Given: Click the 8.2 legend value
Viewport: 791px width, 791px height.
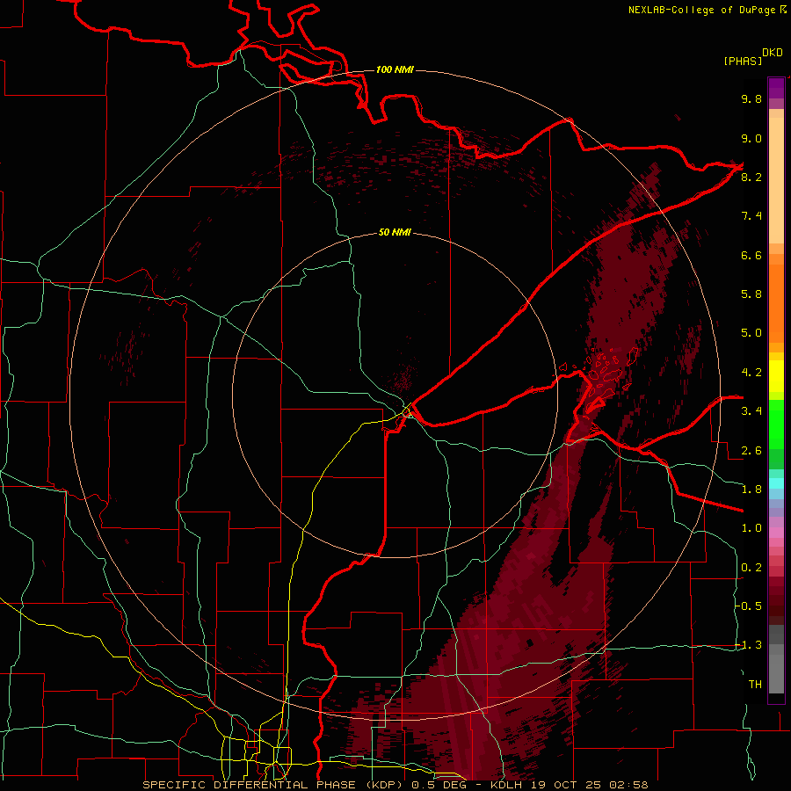Looking at the screenshot, I should point(751,177).
